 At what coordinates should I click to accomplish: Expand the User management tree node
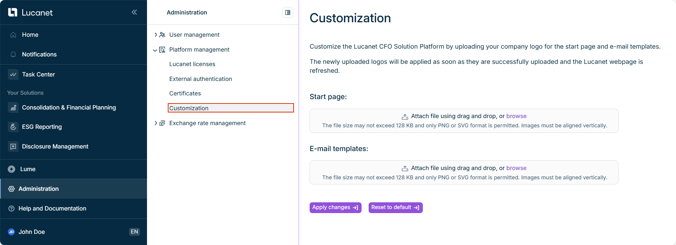click(x=156, y=35)
